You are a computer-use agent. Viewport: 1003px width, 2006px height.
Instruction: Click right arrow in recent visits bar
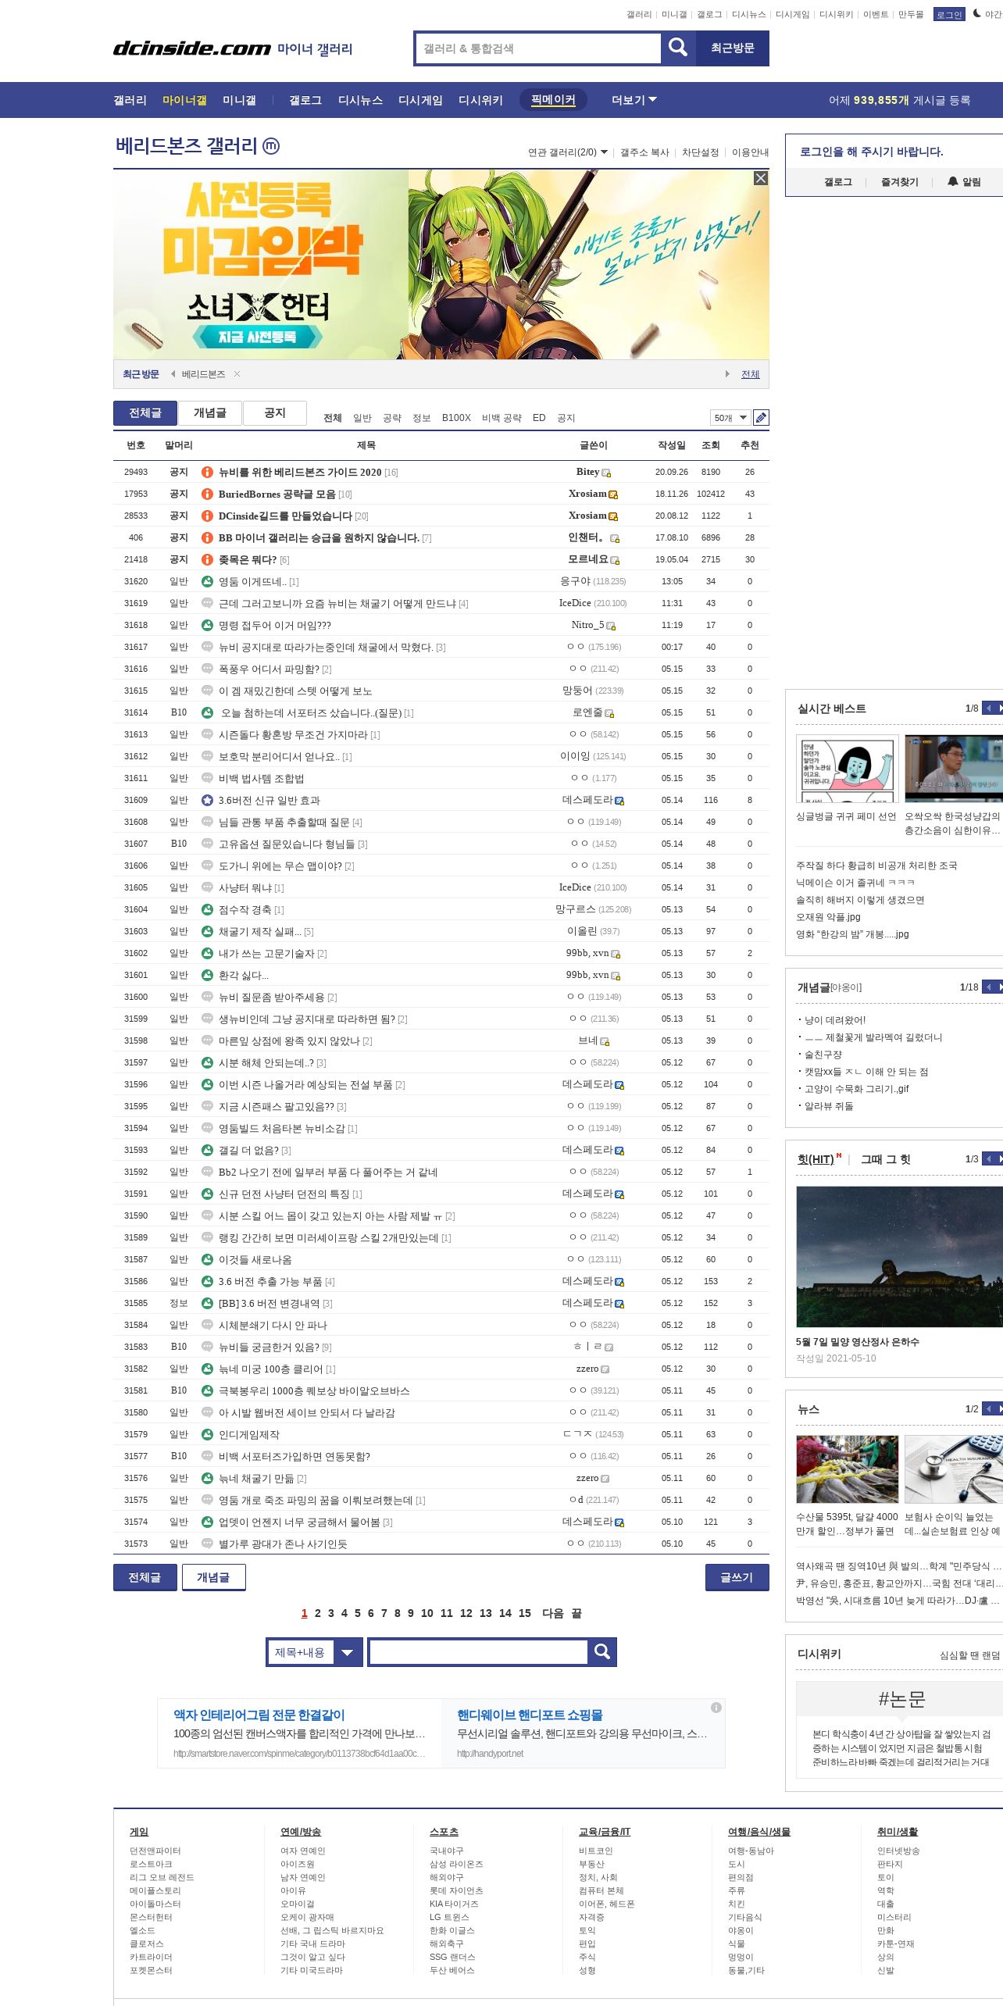[x=727, y=374]
